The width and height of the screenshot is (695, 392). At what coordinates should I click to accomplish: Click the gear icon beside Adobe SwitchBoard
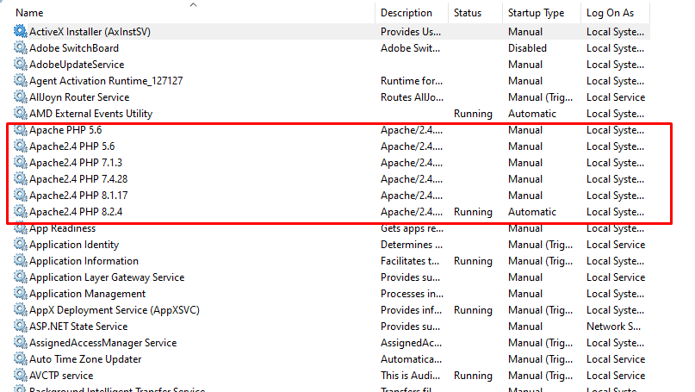pos(21,48)
